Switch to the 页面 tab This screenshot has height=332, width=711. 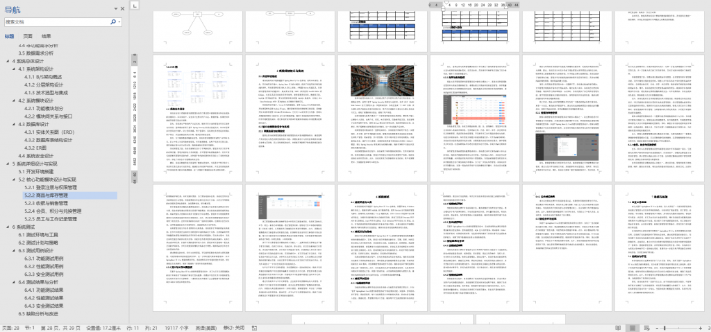pyautogui.click(x=27, y=35)
